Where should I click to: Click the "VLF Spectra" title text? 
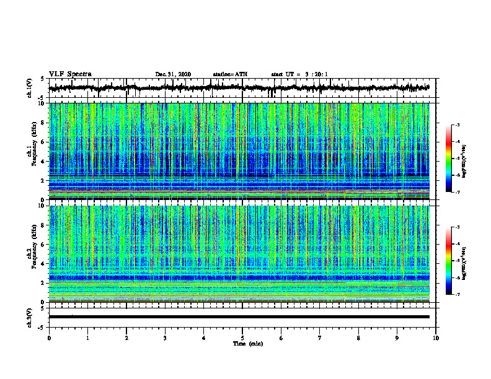[70, 74]
